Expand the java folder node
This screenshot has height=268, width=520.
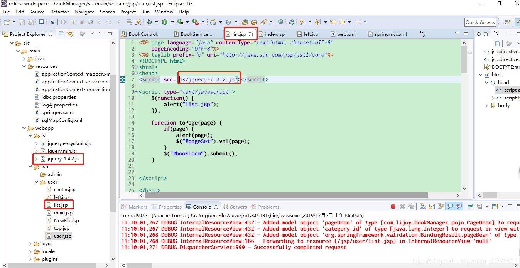[24, 59]
